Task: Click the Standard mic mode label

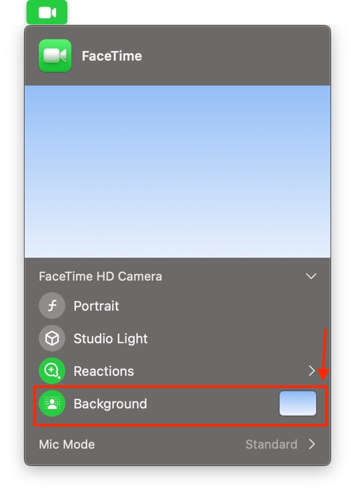Action: [271, 444]
